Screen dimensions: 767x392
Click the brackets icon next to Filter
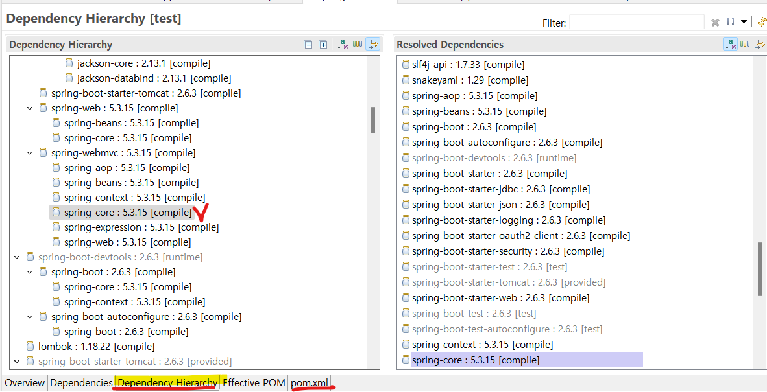click(x=731, y=21)
